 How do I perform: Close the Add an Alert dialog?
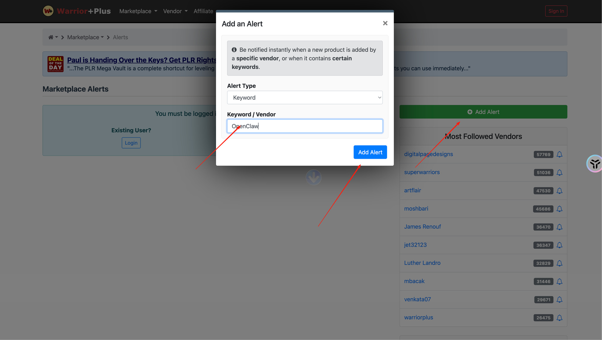[x=385, y=23]
